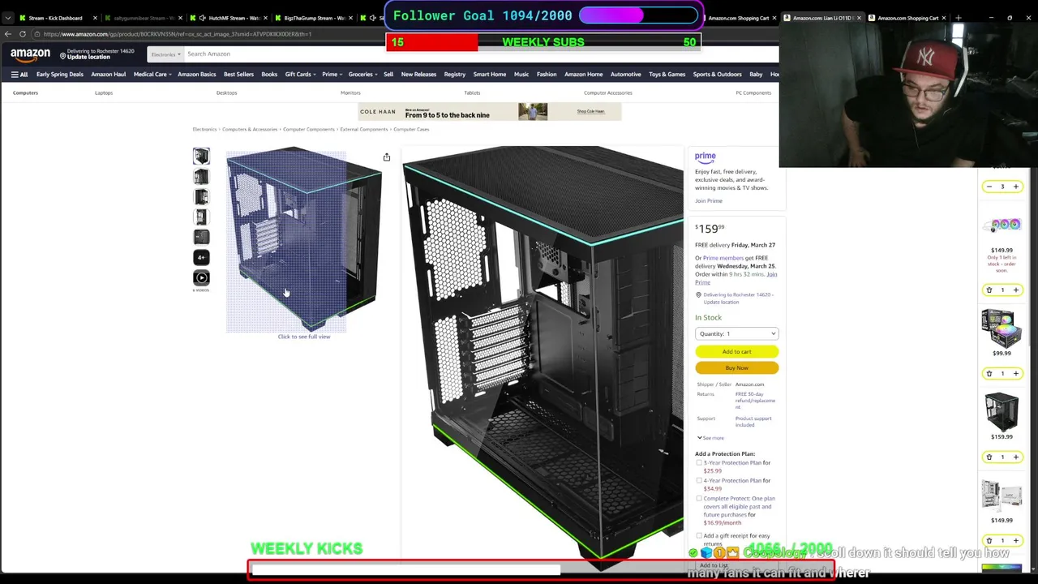Image resolution: width=1038 pixels, height=584 pixels.
Task: Open the $99.99 power supply thumbnail in sidebar
Action: tap(1002, 327)
